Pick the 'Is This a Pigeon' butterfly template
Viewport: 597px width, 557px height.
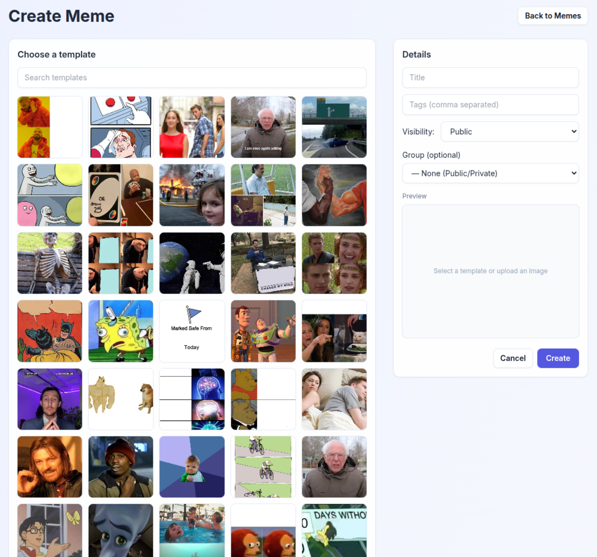point(50,531)
